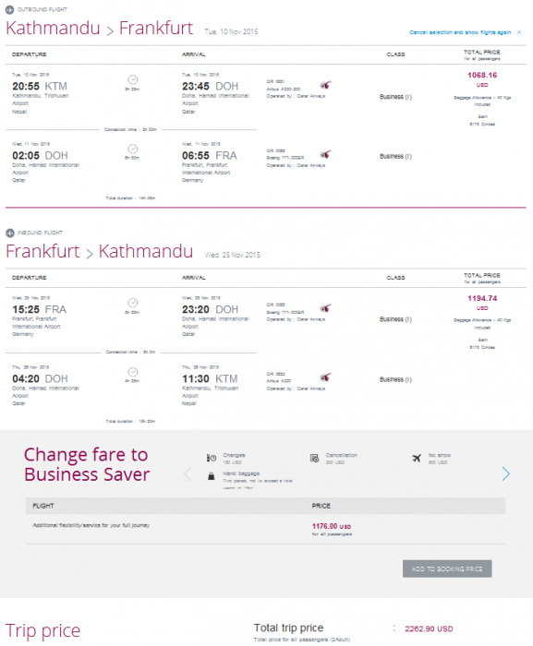Click the No show airplane icon
The image size is (533, 646).
coord(417,458)
